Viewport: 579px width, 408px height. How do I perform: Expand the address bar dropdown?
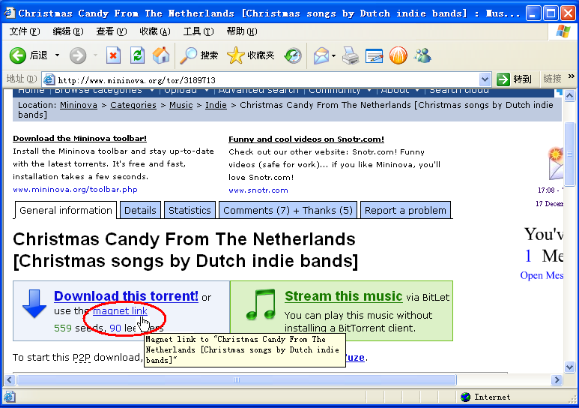click(485, 79)
